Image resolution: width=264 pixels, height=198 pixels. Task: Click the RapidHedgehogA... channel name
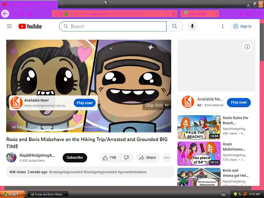[37, 155]
